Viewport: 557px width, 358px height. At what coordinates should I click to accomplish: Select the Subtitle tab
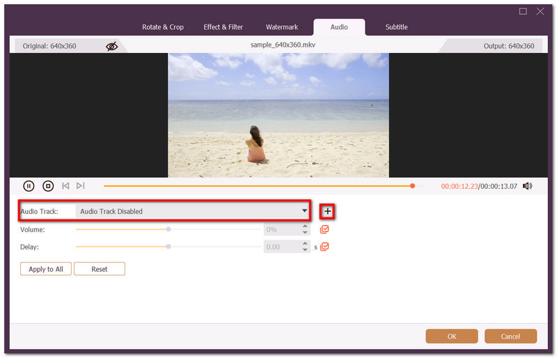397,27
